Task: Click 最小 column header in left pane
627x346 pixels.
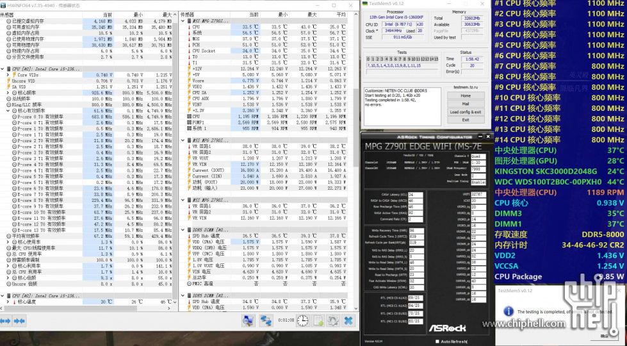Action: [129, 15]
